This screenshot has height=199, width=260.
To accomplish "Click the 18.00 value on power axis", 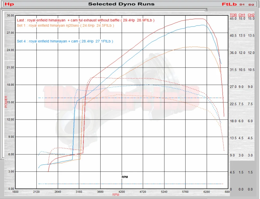I will point(10,85).
